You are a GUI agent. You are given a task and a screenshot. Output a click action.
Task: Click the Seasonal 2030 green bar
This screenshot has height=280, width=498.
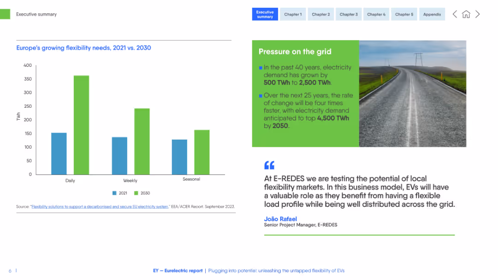pyautogui.click(x=202, y=152)
